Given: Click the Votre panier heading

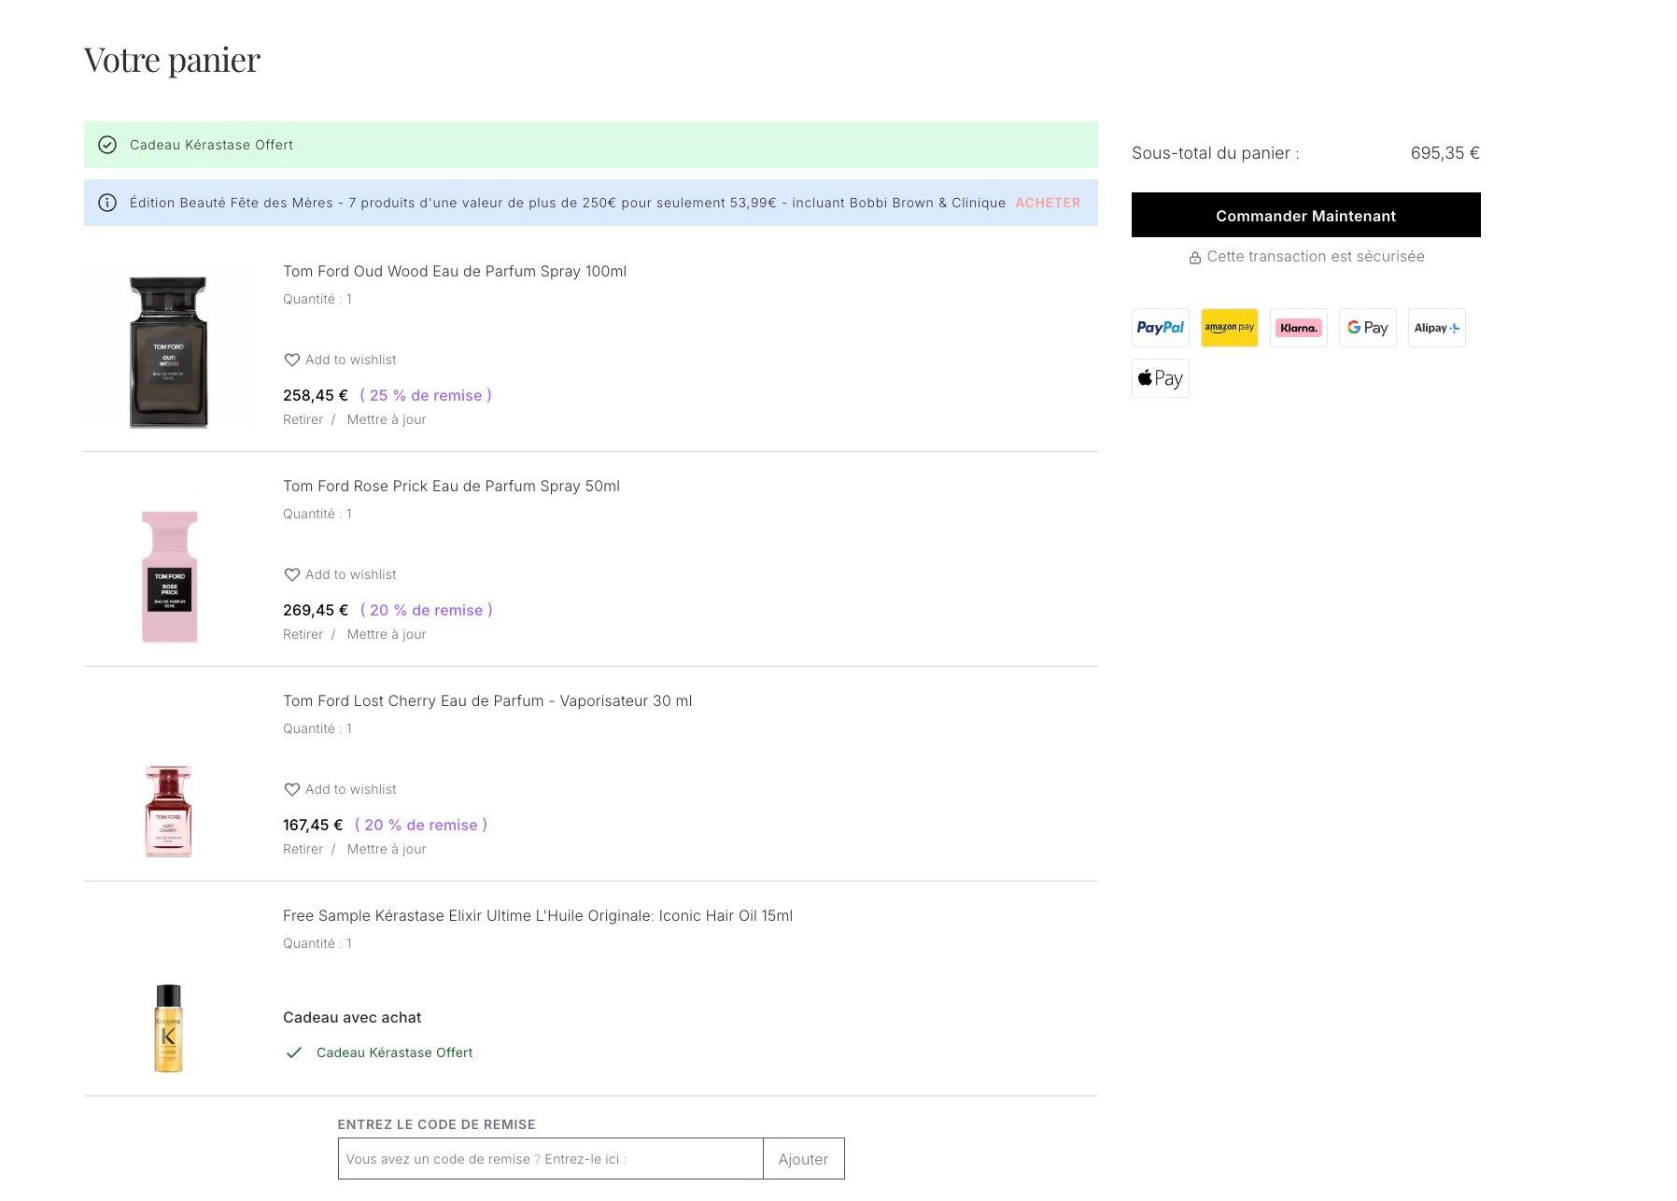Looking at the screenshot, I should 173,60.
